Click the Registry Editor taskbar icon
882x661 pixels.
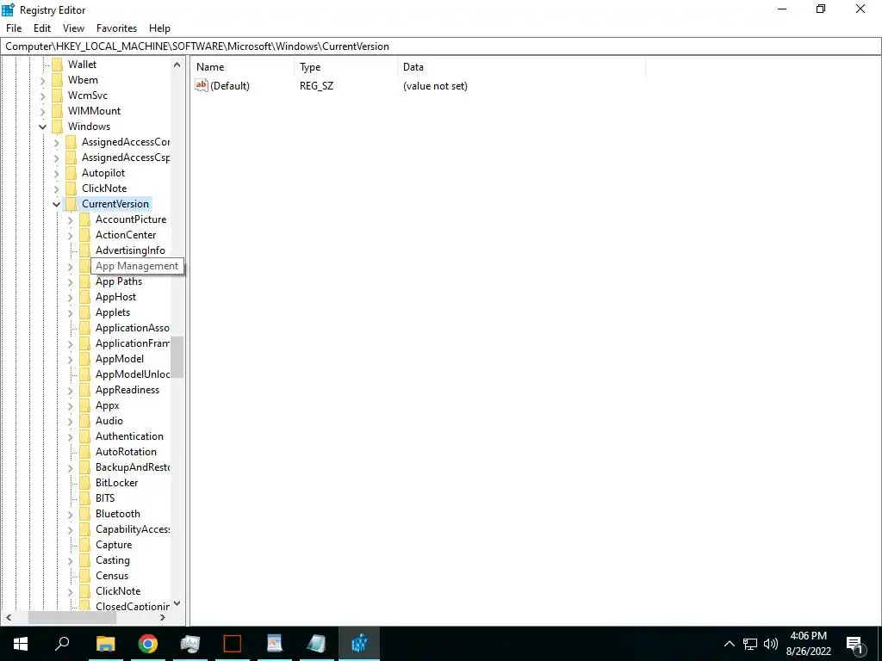pyautogui.click(x=359, y=644)
